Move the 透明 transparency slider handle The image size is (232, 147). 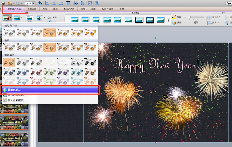(189, 18)
